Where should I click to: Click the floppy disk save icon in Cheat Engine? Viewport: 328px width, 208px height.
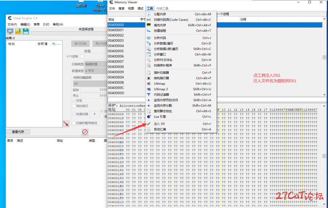click(x=26, y=32)
